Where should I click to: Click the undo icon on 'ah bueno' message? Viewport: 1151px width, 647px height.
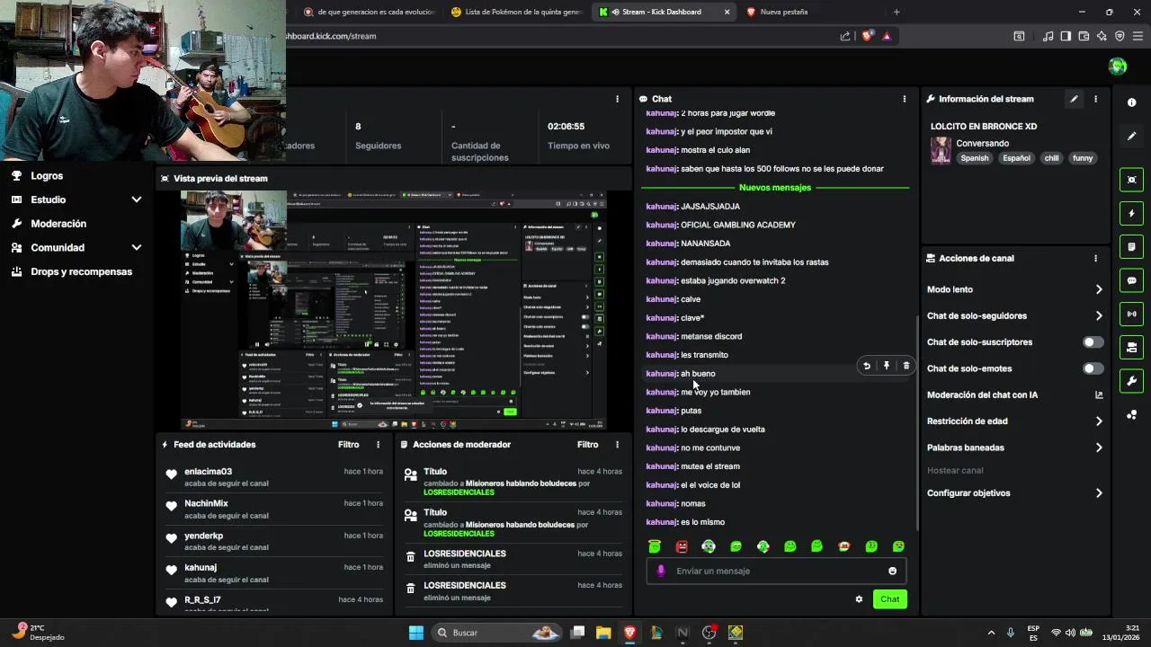pyautogui.click(x=867, y=366)
